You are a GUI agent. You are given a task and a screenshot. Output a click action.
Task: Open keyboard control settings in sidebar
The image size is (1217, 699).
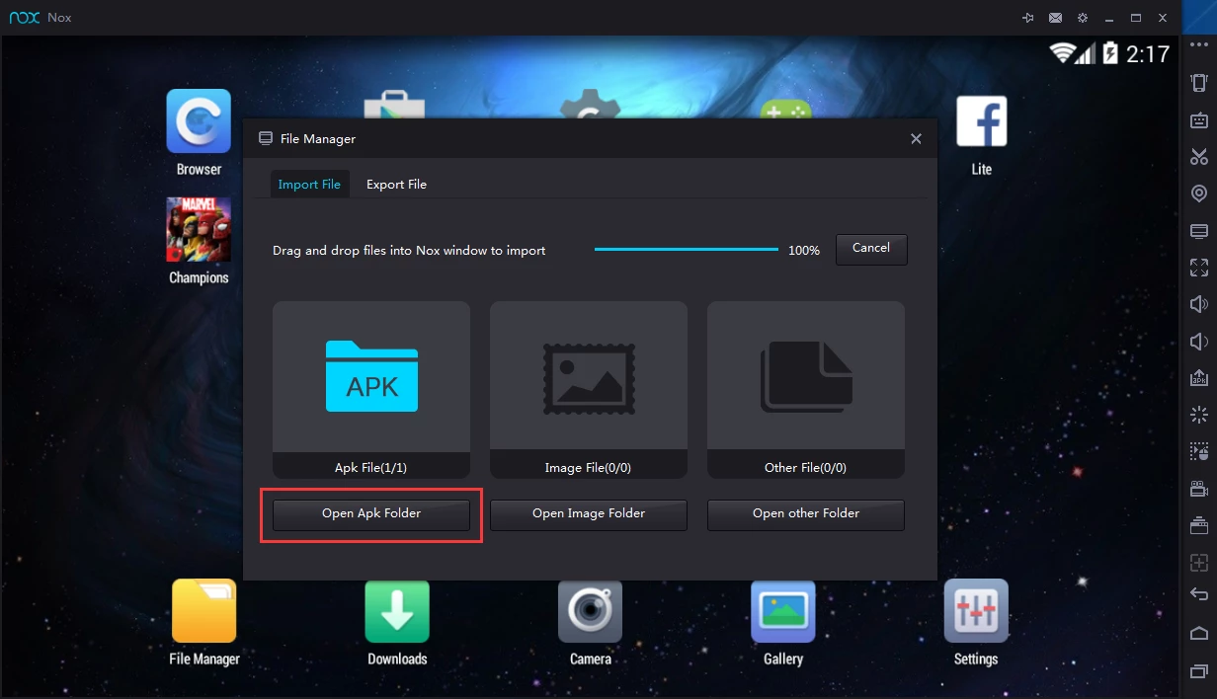(1199, 120)
